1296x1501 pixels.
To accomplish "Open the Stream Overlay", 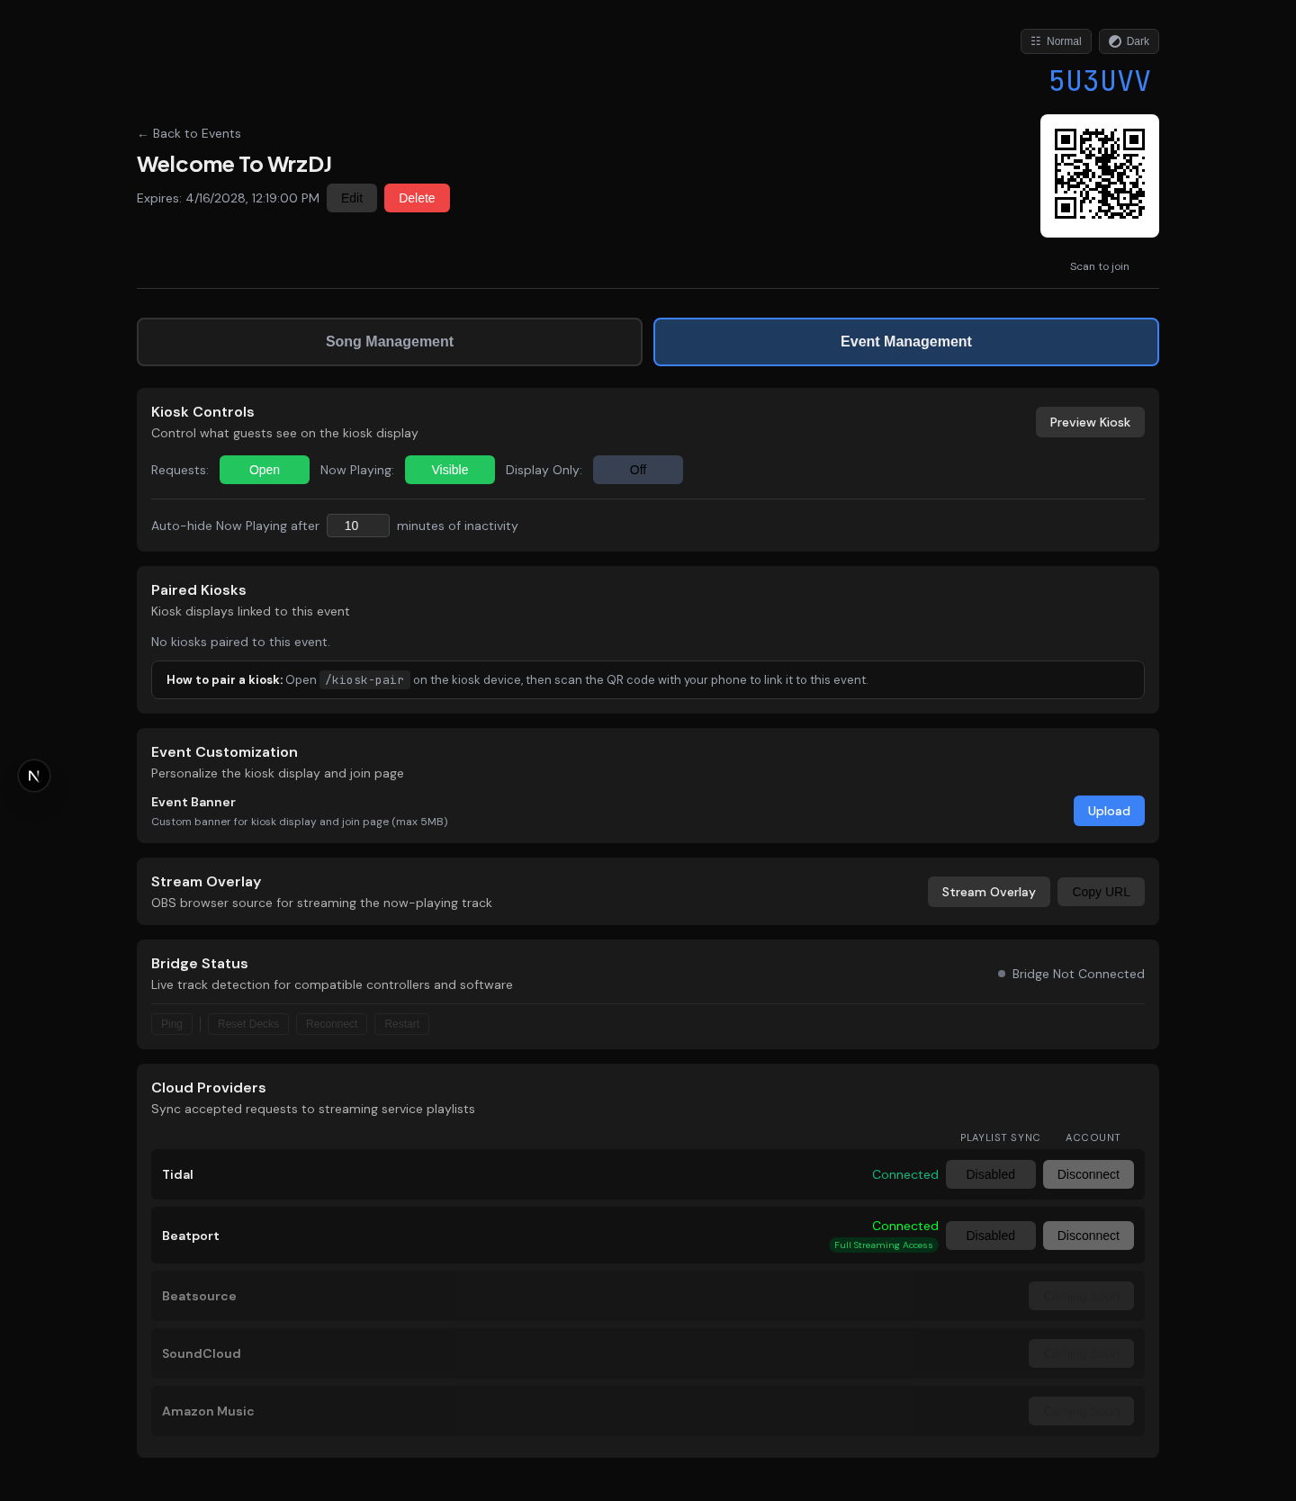I will [x=988, y=892].
